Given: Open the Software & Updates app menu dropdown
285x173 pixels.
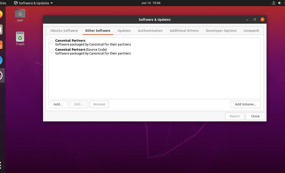Looking at the screenshot, I should (33, 3).
